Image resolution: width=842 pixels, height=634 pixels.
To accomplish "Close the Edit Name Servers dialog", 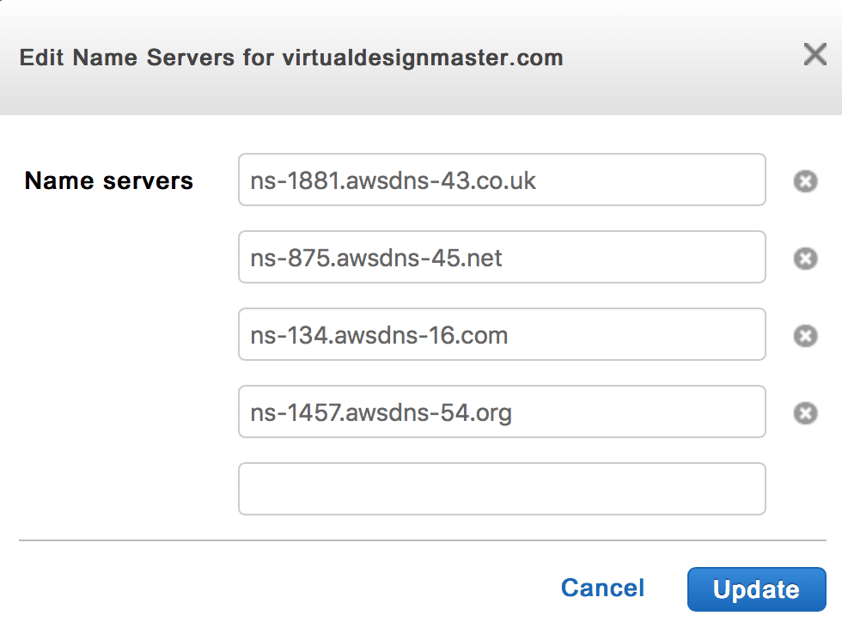I will pos(815,56).
